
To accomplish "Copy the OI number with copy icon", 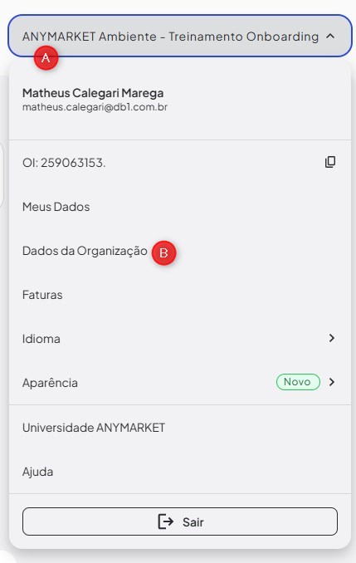I will (330, 162).
